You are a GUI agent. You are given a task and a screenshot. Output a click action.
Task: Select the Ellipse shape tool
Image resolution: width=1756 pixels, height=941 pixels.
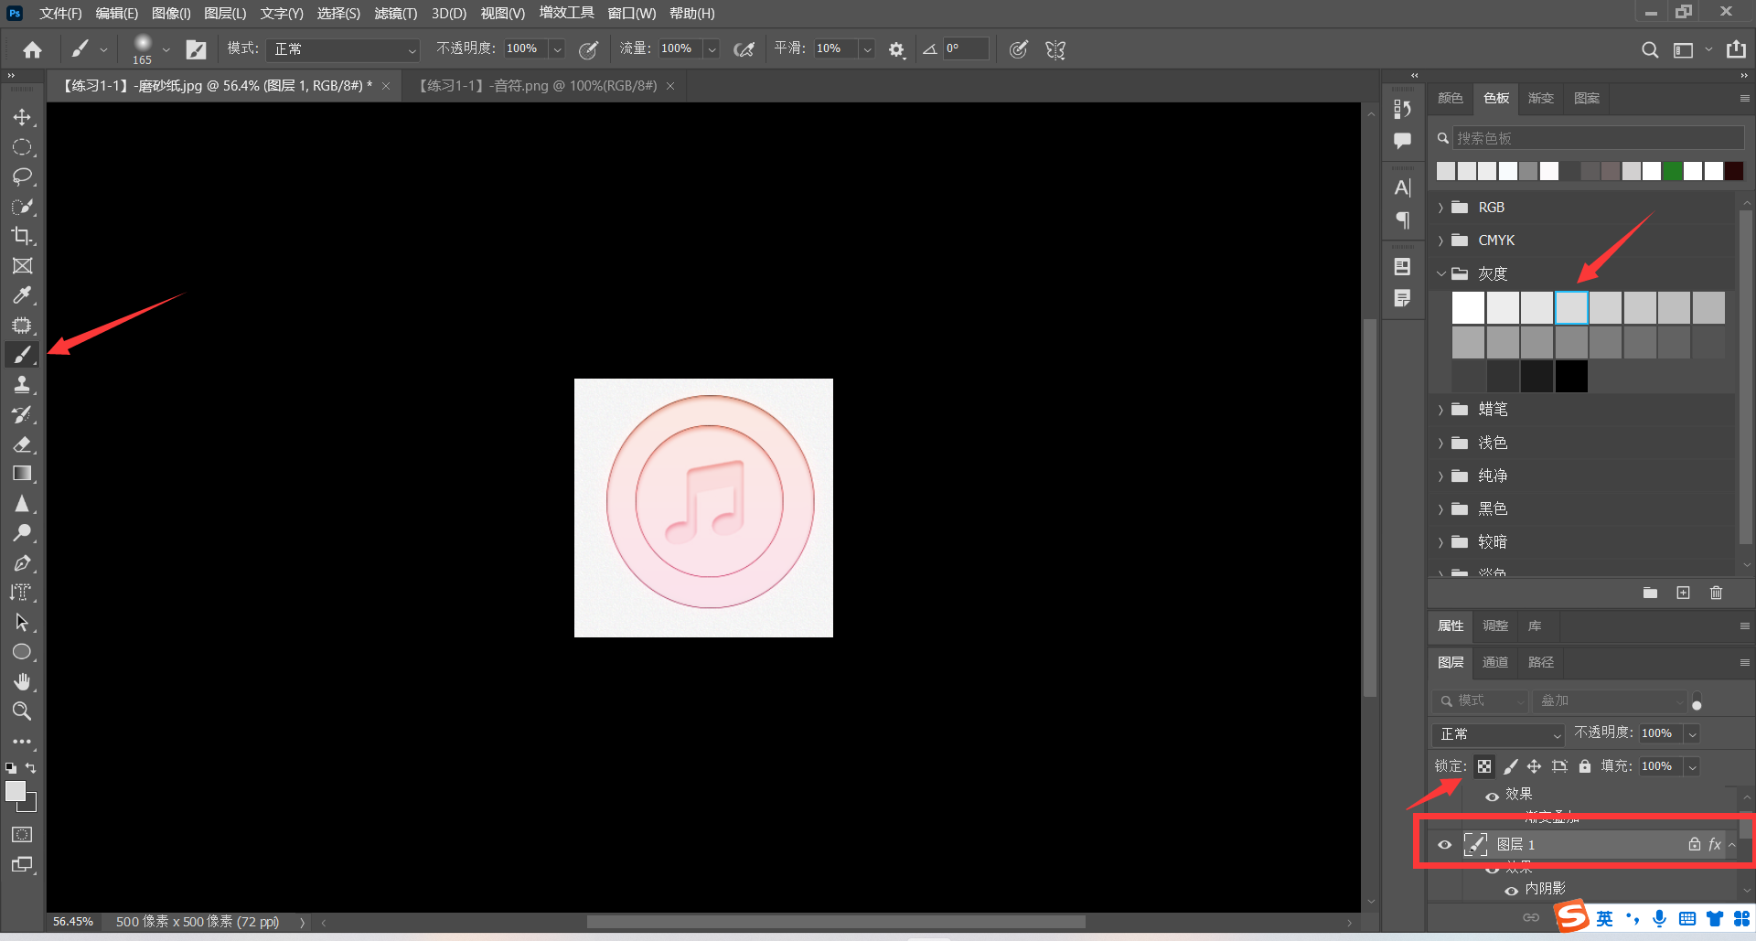tap(22, 652)
